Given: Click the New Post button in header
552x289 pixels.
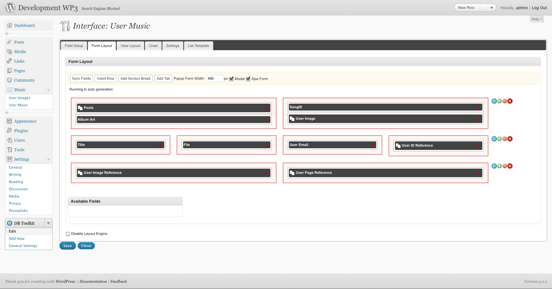Looking at the screenshot, I should pyautogui.click(x=471, y=8).
